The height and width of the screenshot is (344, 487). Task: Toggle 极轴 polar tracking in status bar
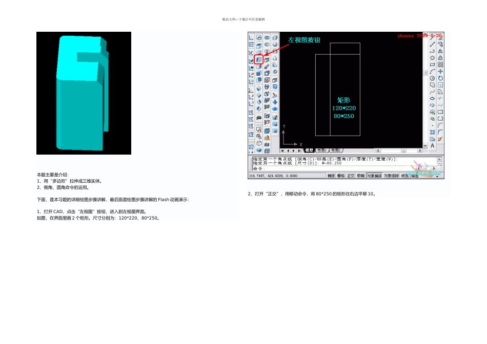pos(360,176)
